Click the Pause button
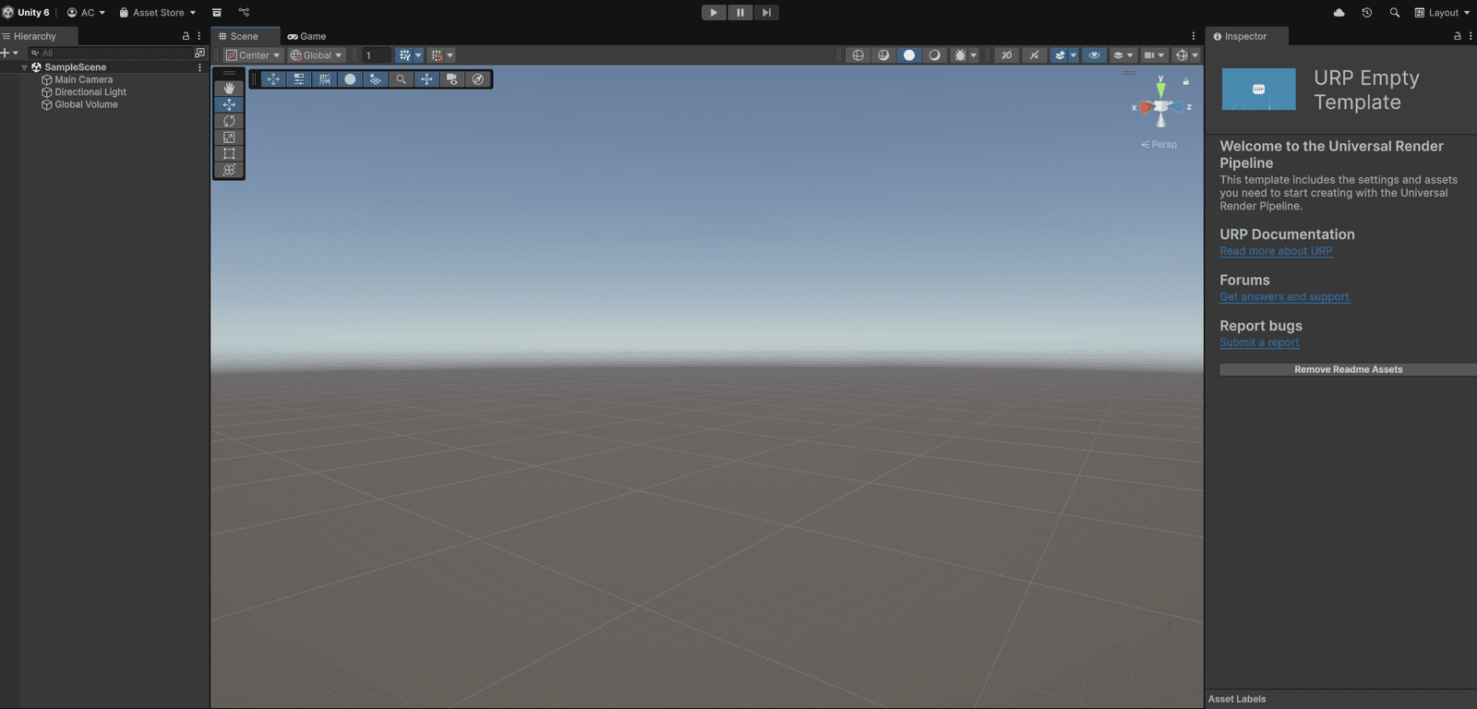 pyautogui.click(x=740, y=13)
